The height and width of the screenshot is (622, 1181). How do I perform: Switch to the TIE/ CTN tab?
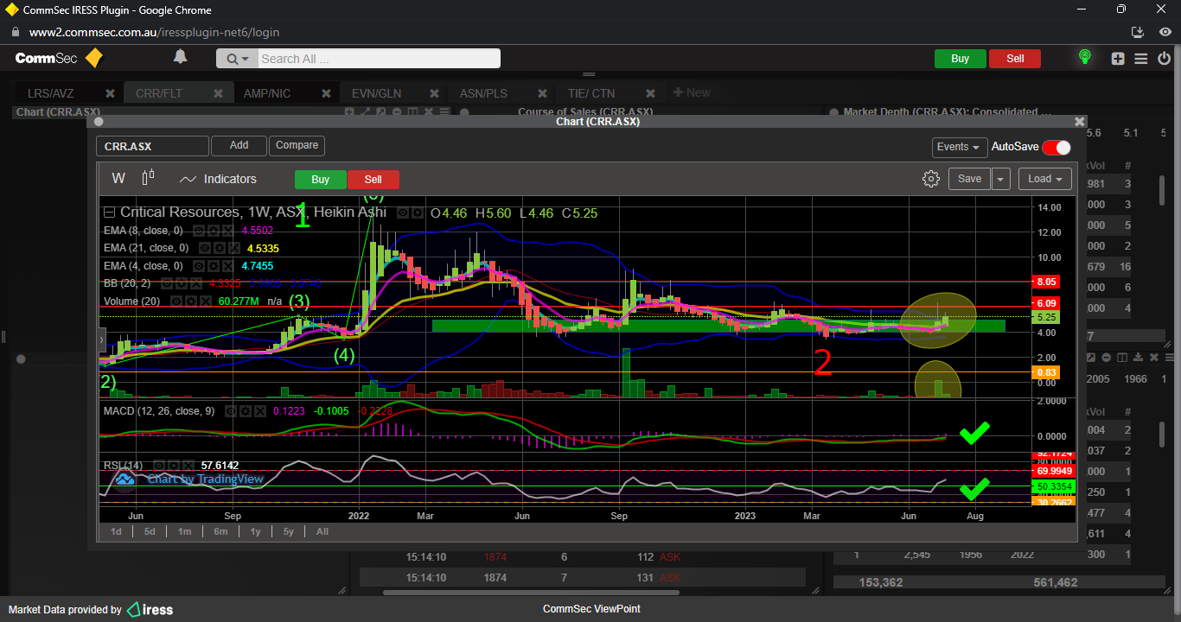pyautogui.click(x=591, y=93)
